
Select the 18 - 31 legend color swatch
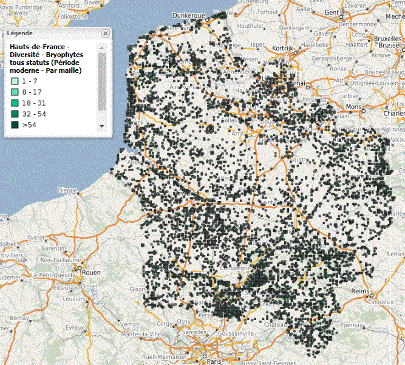pos(15,103)
